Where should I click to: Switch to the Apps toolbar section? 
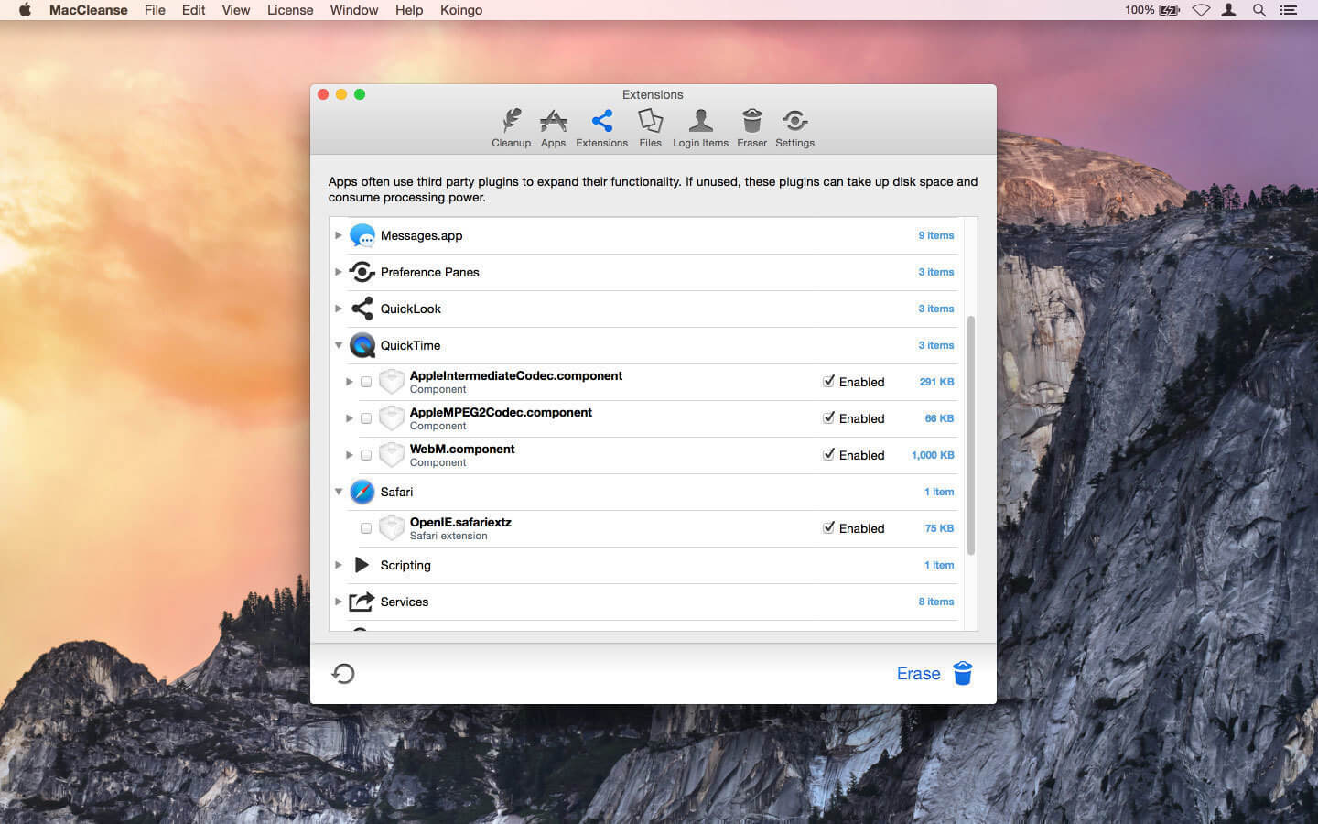553,128
